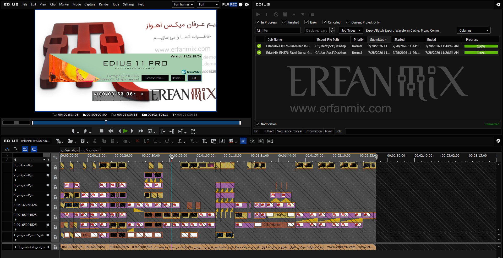Viewport: 503px width, 258px height.
Task: Click the Play button in the player controls
Action: tap(125, 131)
